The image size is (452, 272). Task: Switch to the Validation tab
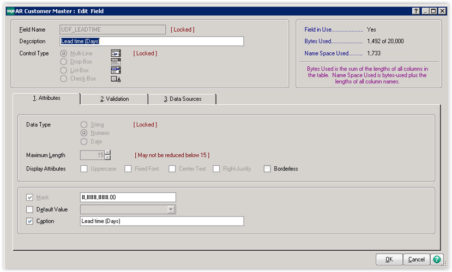(x=114, y=99)
